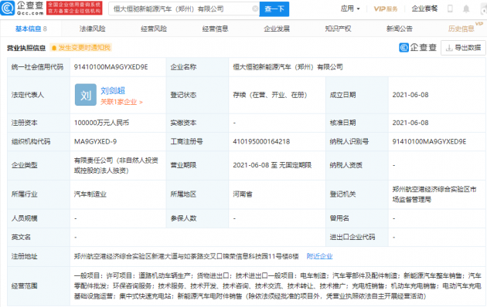Click organization code MA9GYXED-9

[x=95, y=142]
